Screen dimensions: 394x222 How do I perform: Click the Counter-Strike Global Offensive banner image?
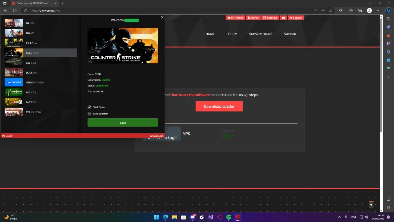point(123,46)
